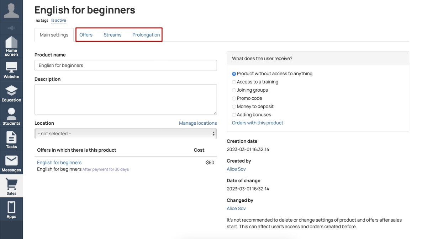Click the no tags label
Image resolution: width=427 pixels, height=239 pixels.
coord(42,21)
